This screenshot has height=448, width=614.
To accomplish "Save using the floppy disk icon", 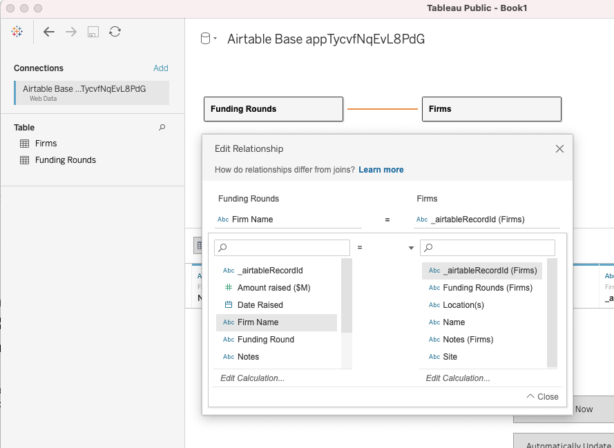I will click(x=93, y=32).
